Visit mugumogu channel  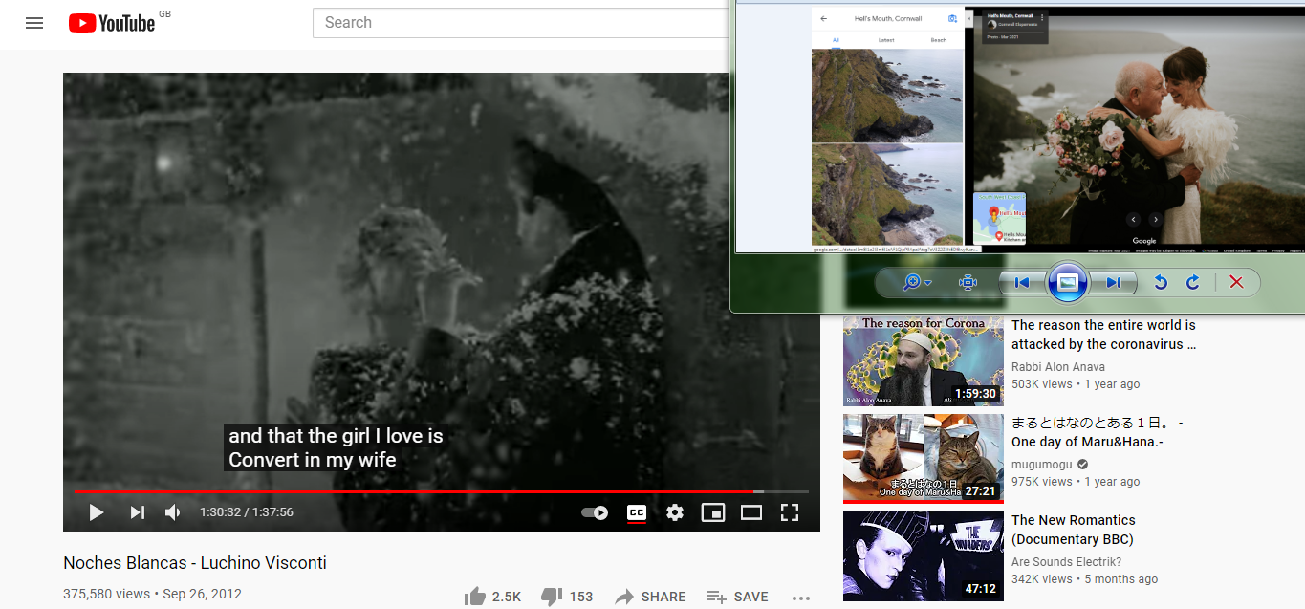(1042, 465)
